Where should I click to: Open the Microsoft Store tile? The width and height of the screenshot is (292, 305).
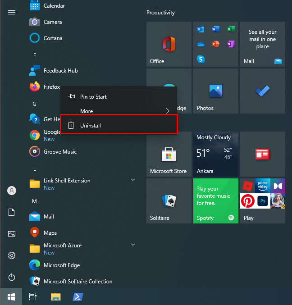169,154
